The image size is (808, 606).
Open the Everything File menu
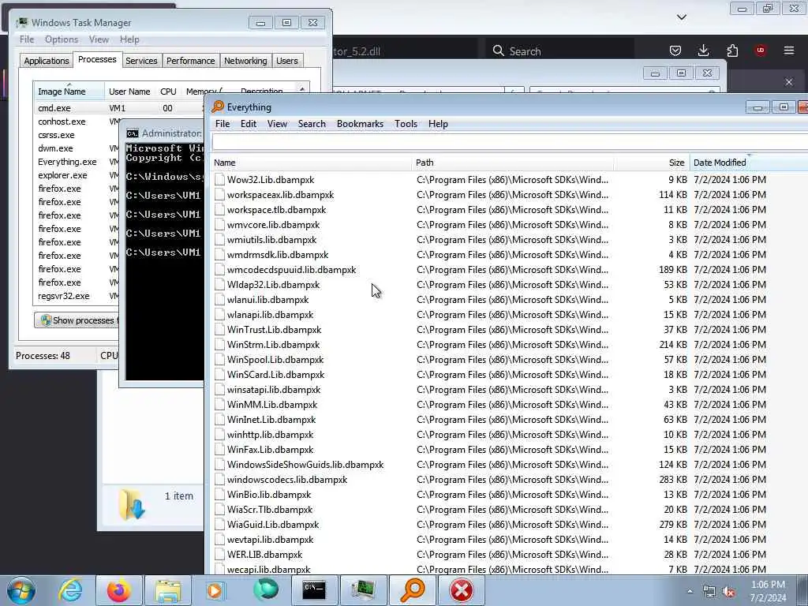pos(223,124)
